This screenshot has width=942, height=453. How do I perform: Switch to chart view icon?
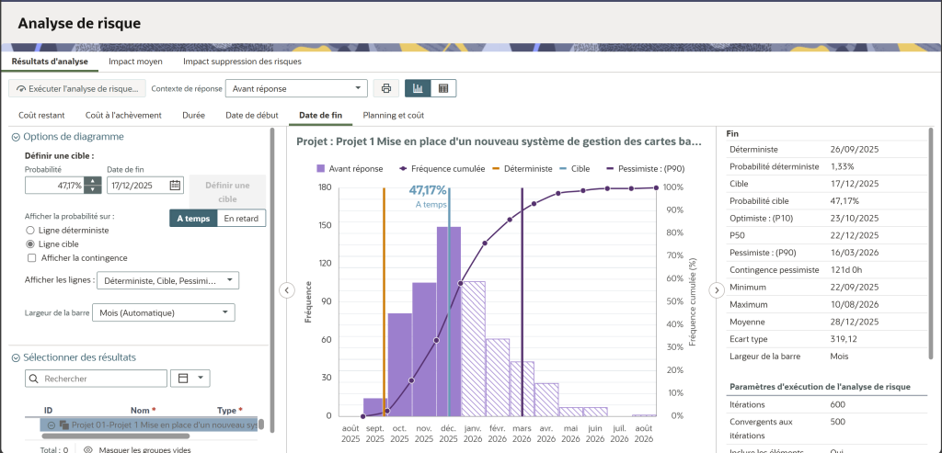418,88
